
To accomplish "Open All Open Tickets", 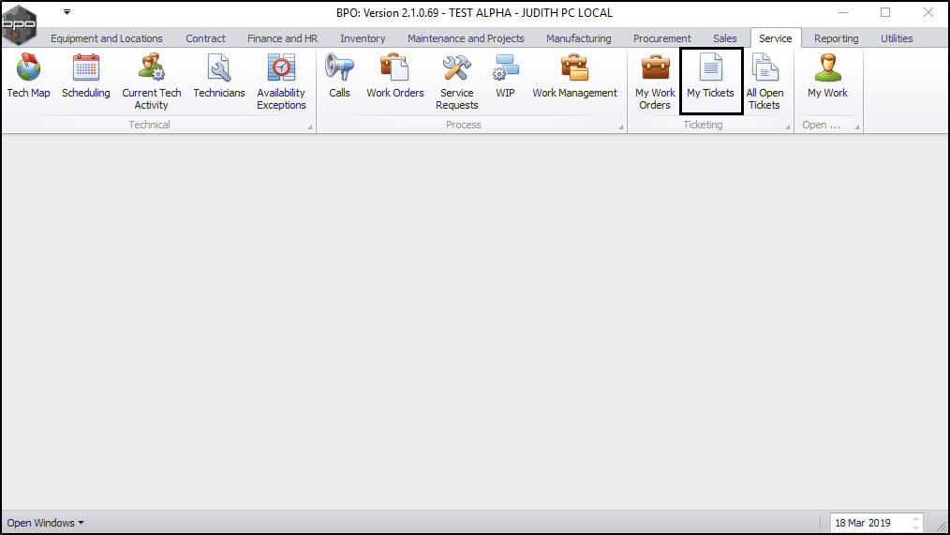I will pyautogui.click(x=764, y=82).
